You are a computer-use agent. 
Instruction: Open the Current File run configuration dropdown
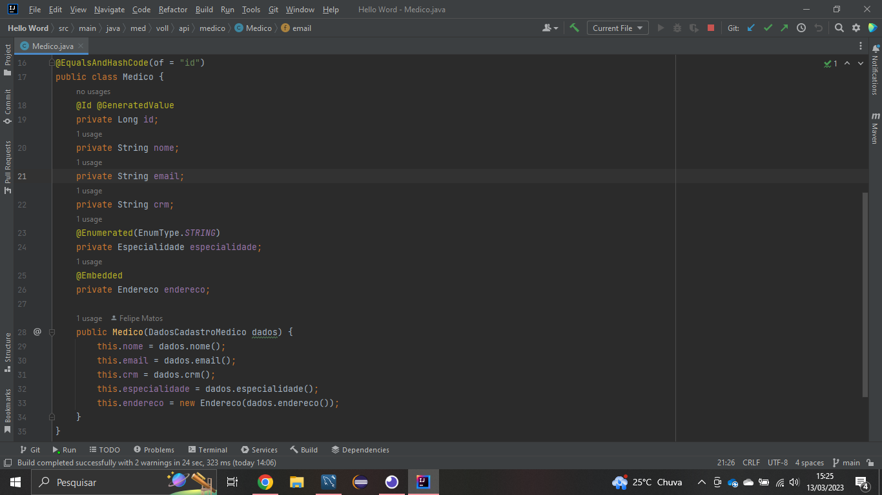coord(617,28)
